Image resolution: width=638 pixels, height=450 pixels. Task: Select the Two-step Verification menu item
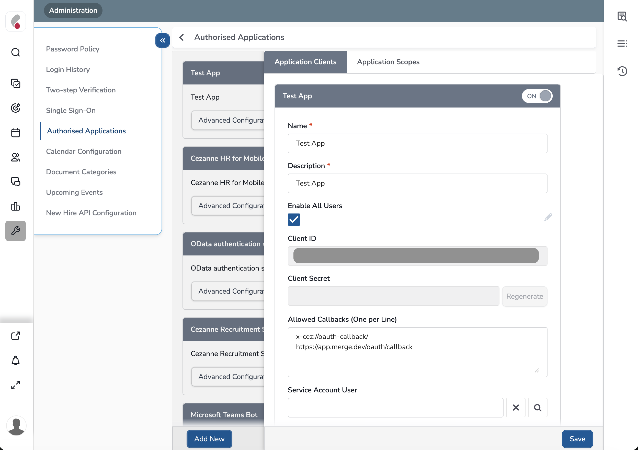(81, 90)
